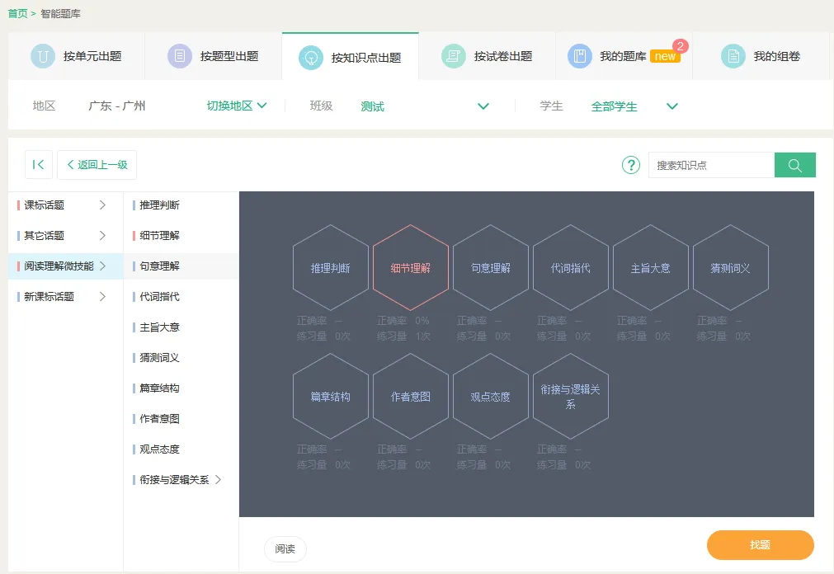Open the 班级 class dropdown showing 测试
Screen dimensions: 834x574
(483, 106)
